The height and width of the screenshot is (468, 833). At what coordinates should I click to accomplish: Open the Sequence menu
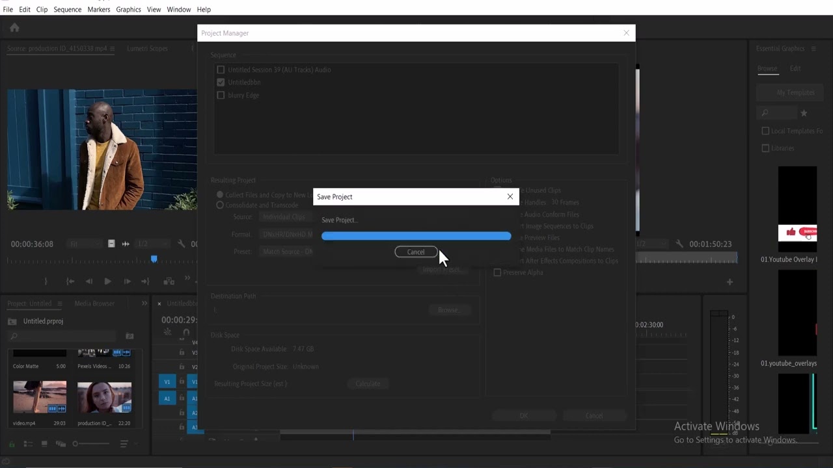(68, 10)
